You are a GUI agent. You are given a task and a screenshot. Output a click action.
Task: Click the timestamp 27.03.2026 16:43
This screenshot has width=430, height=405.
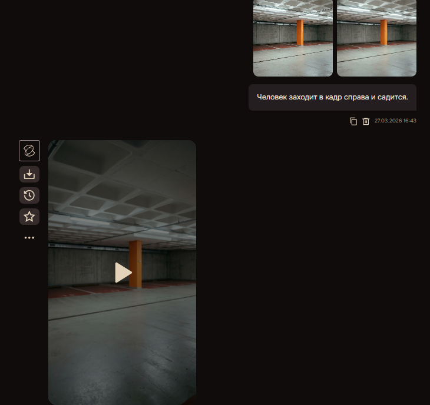[395, 121]
